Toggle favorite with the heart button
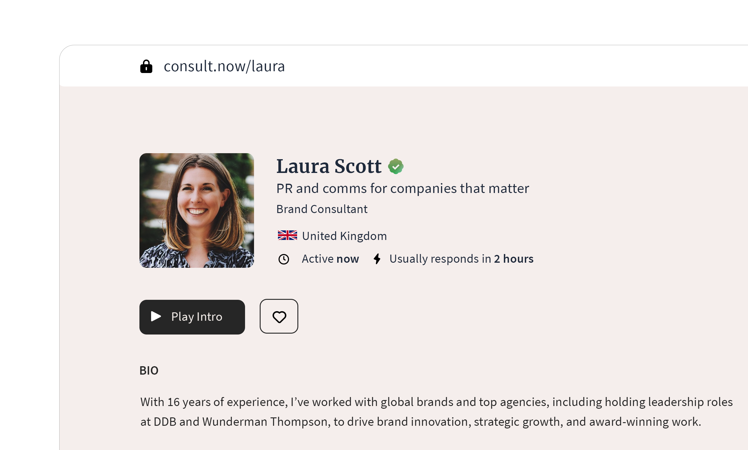Viewport: 748px width, 450px height. [x=279, y=316]
